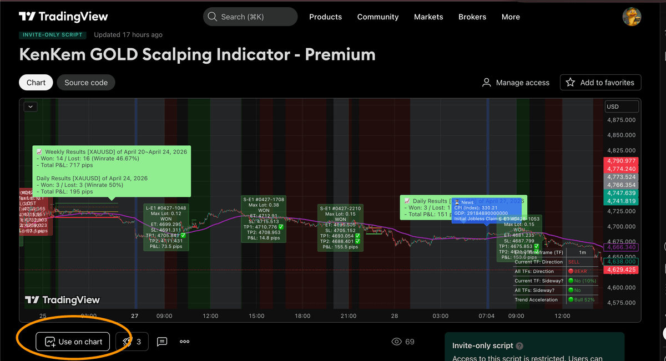
Task: Boost script with rocket icon
Action: tap(127, 342)
